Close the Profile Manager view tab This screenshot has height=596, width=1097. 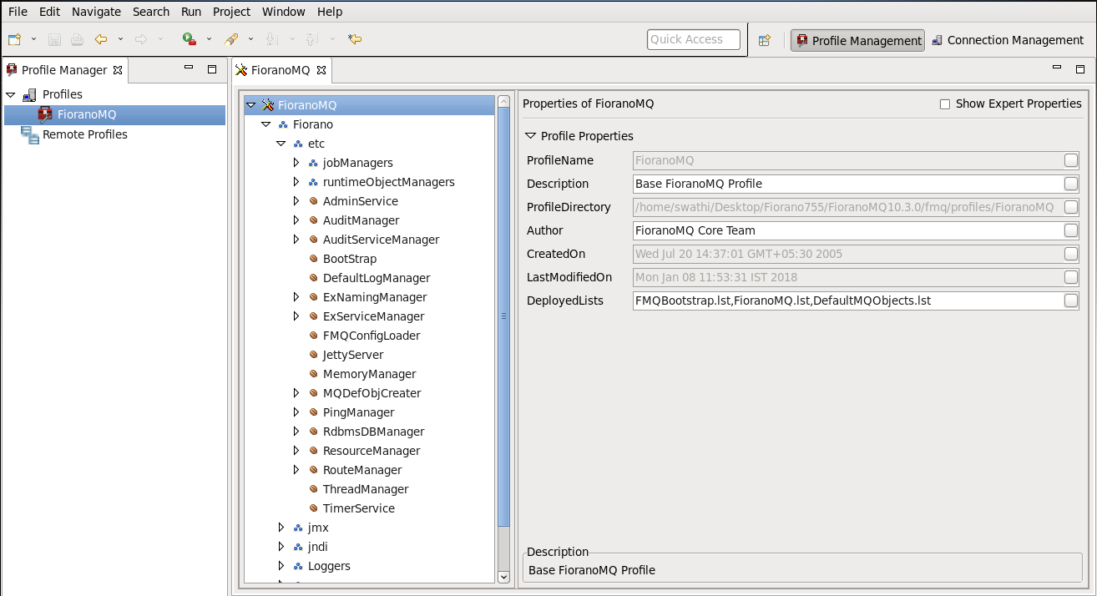(118, 70)
